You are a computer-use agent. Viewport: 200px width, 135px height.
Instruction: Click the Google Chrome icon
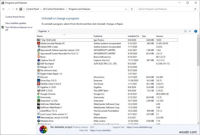point(38,94)
